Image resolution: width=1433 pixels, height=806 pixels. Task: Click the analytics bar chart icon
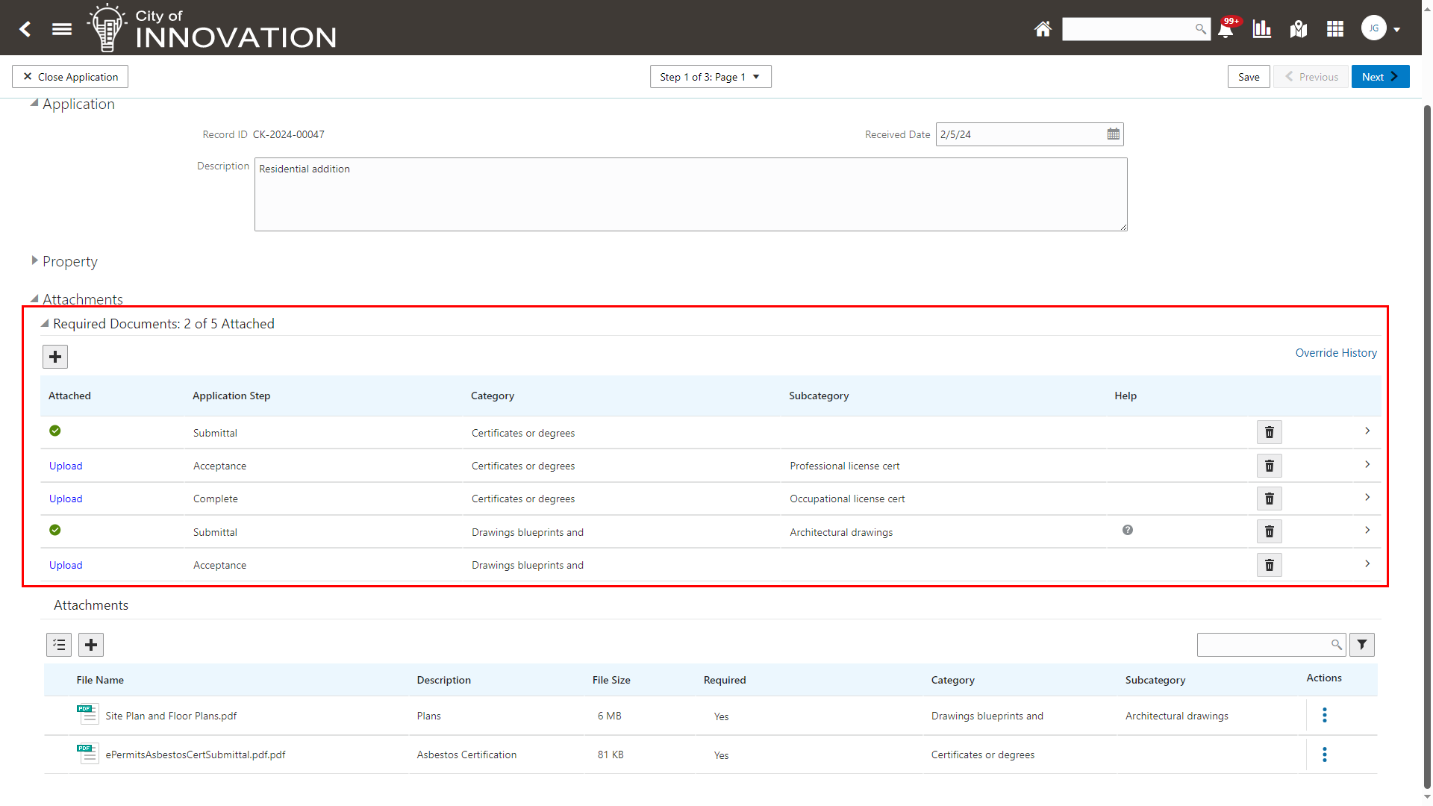(x=1261, y=29)
